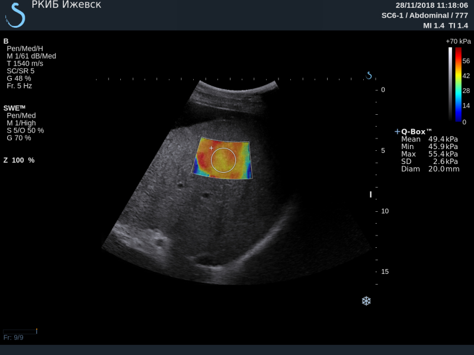Screen dimensions: 474x355
Task: Click the colored SWE elasticity box
Action: (x=222, y=158)
